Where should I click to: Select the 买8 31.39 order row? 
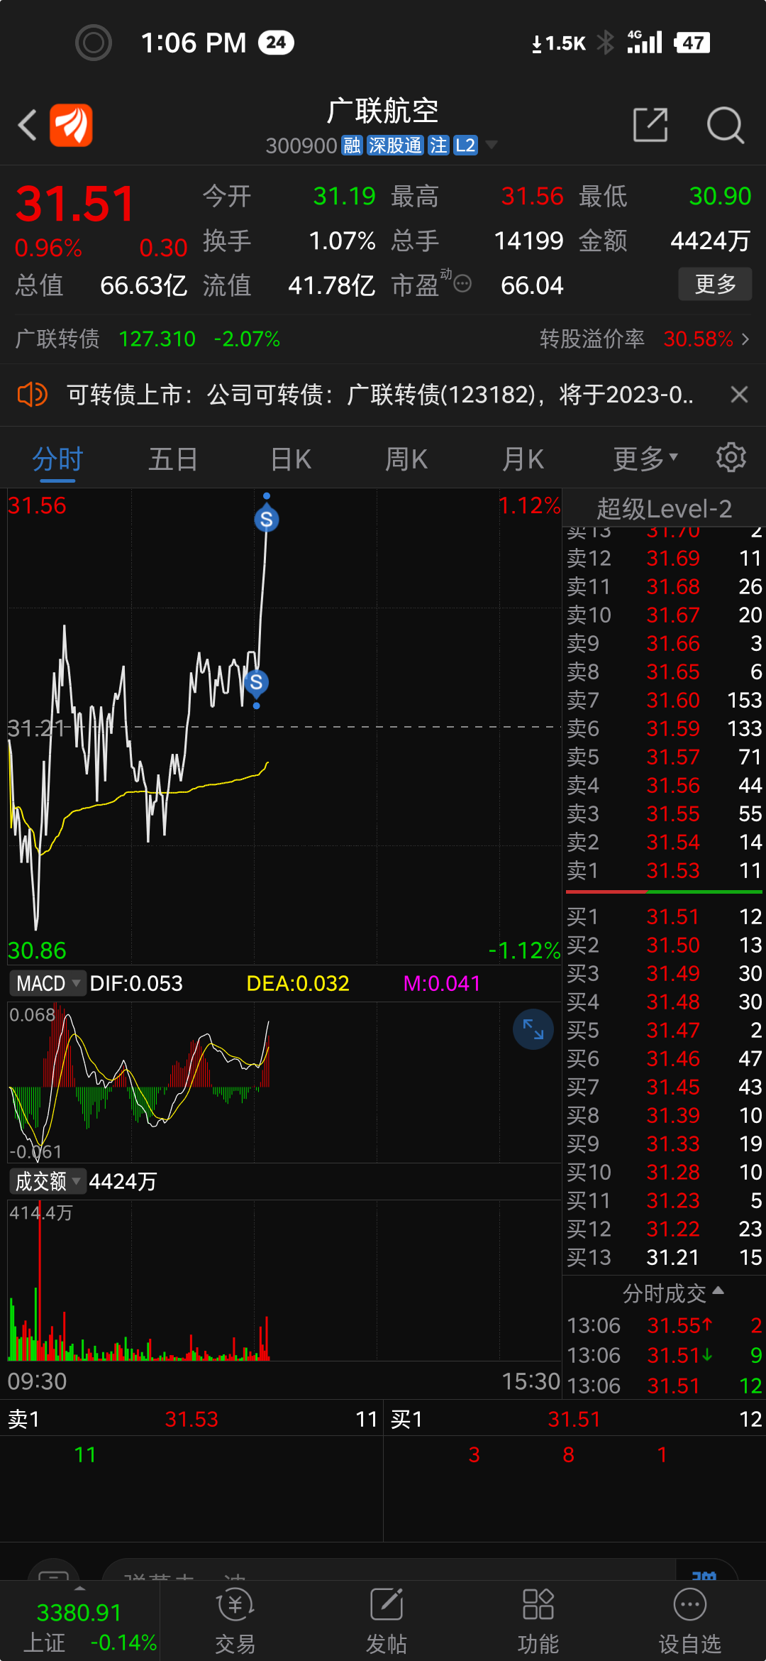pos(664,1115)
